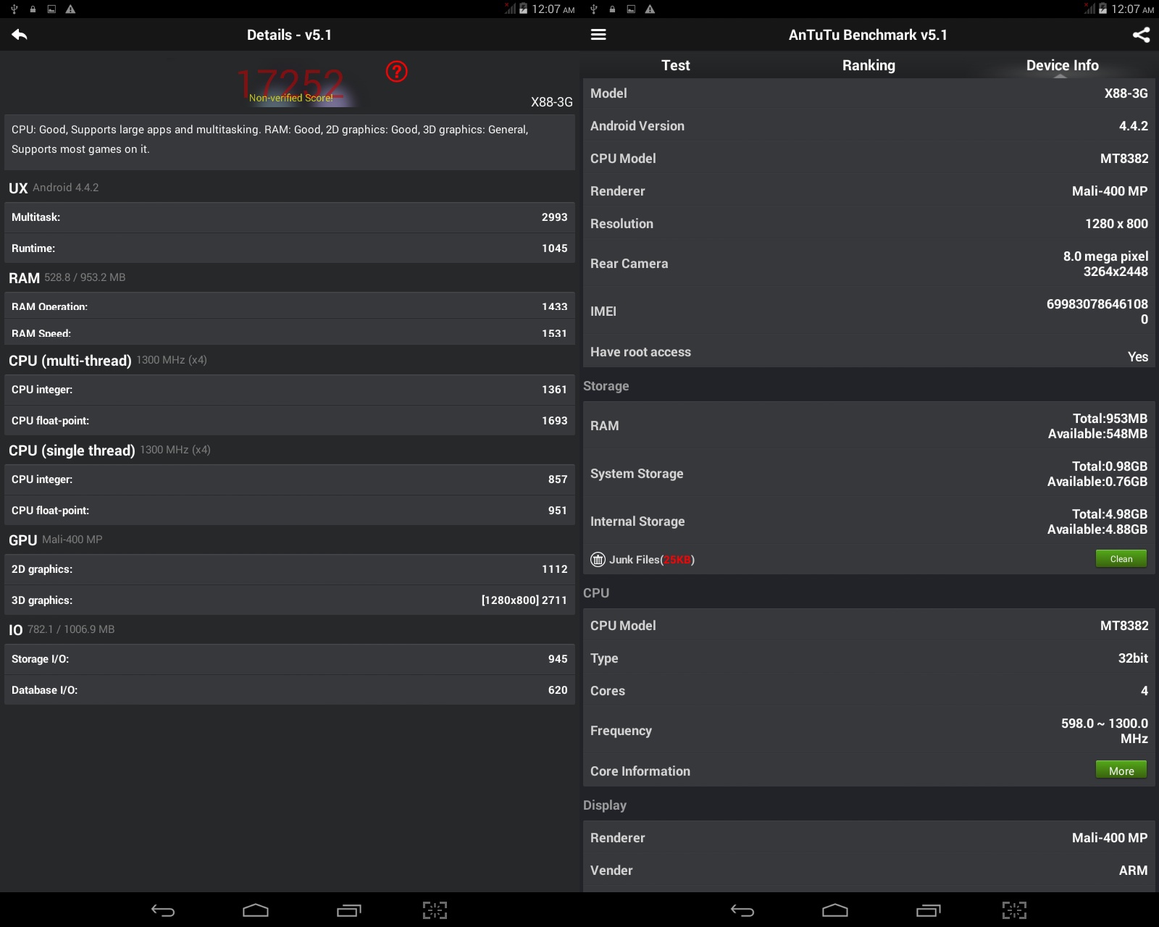This screenshot has width=1159, height=927.
Task: Tap the USB icon in left status bar
Action: tap(14, 9)
